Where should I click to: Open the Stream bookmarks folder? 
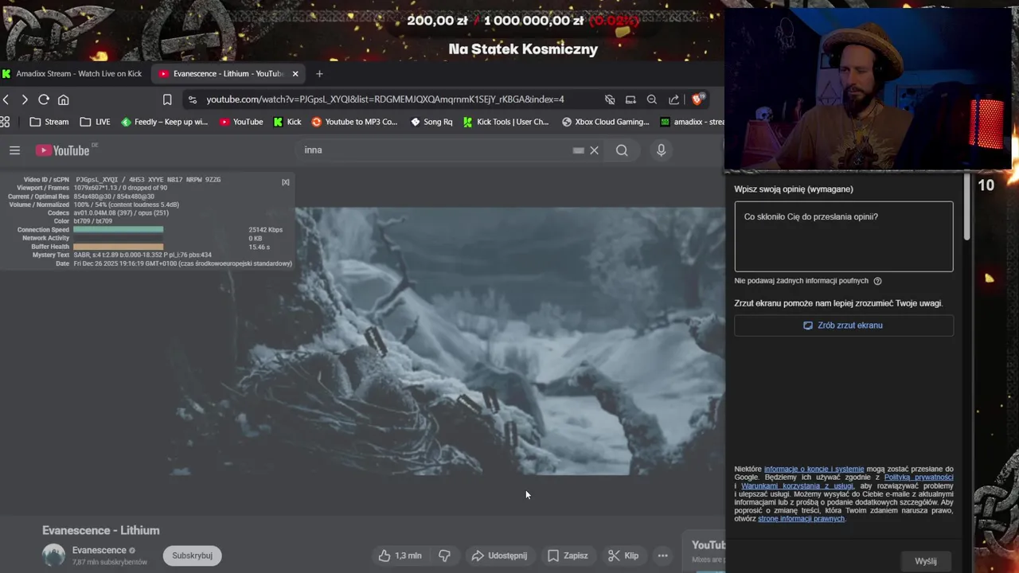point(49,122)
